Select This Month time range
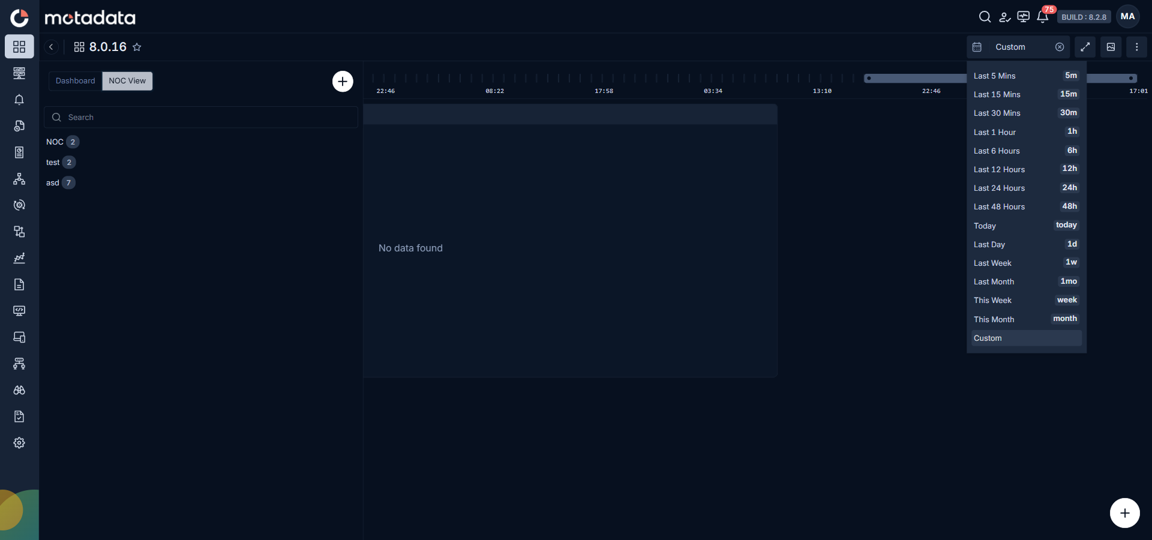 point(1026,319)
